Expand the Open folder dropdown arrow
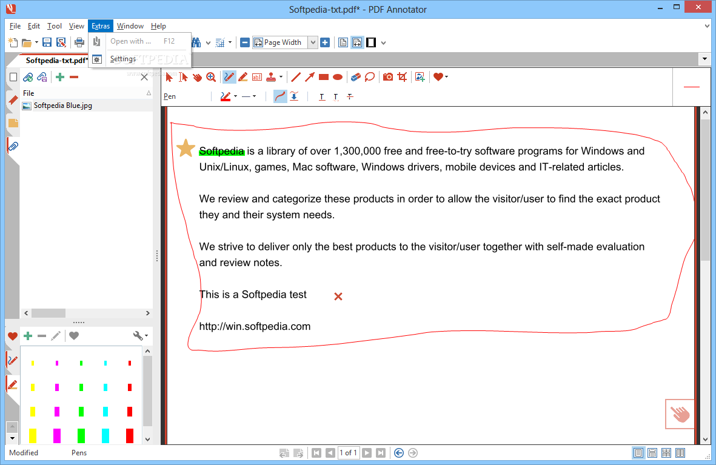The image size is (716, 465). (36, 42)
